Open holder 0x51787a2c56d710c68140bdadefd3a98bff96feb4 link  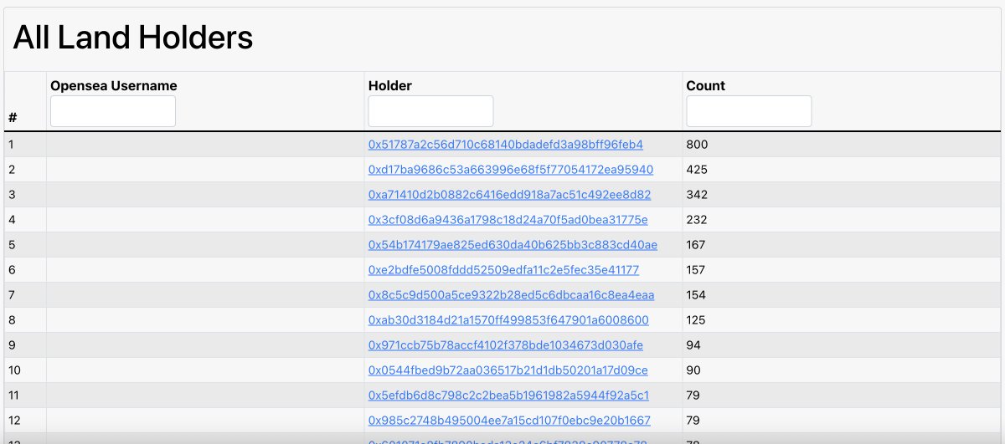click(x=506, y=145)
